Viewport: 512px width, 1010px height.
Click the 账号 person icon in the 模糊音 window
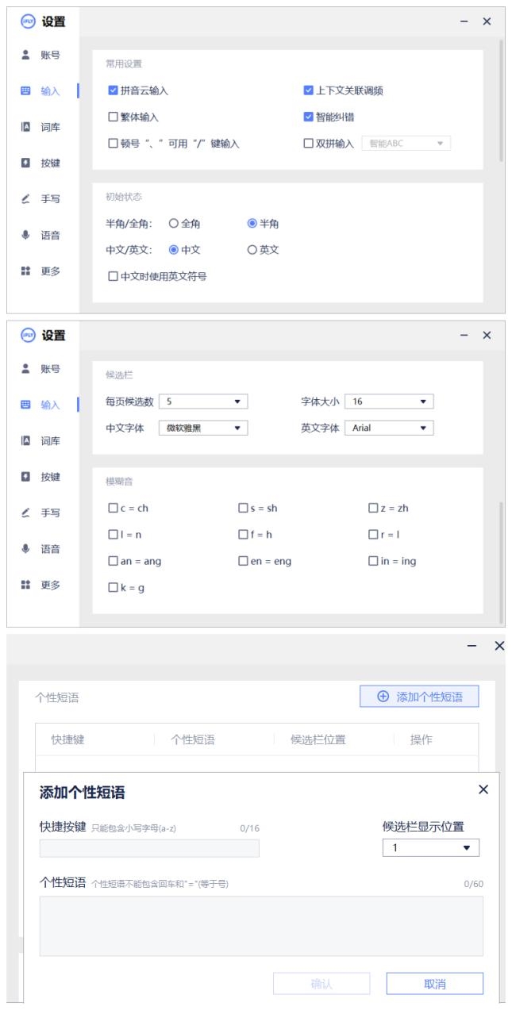[25, 369]
